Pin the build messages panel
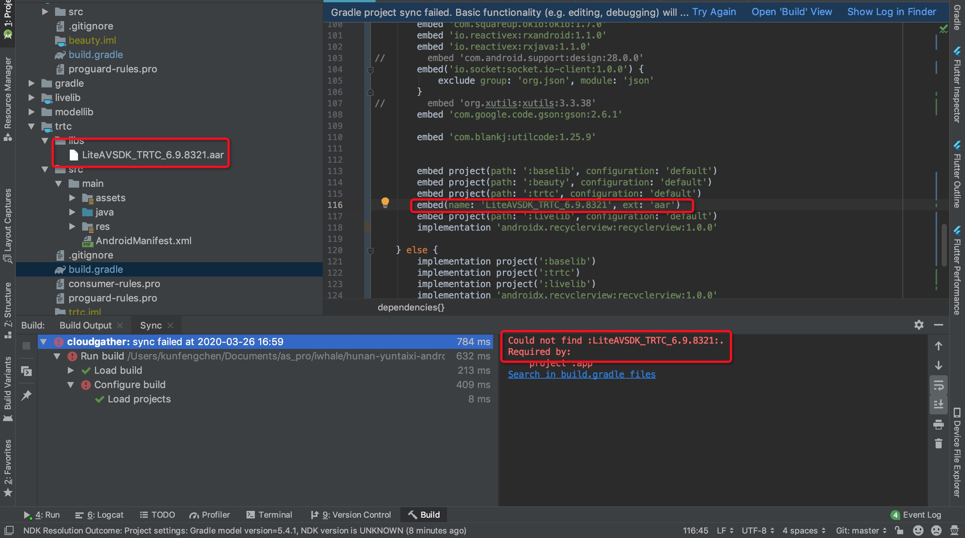The image size is (965, 538). [27, 395]
